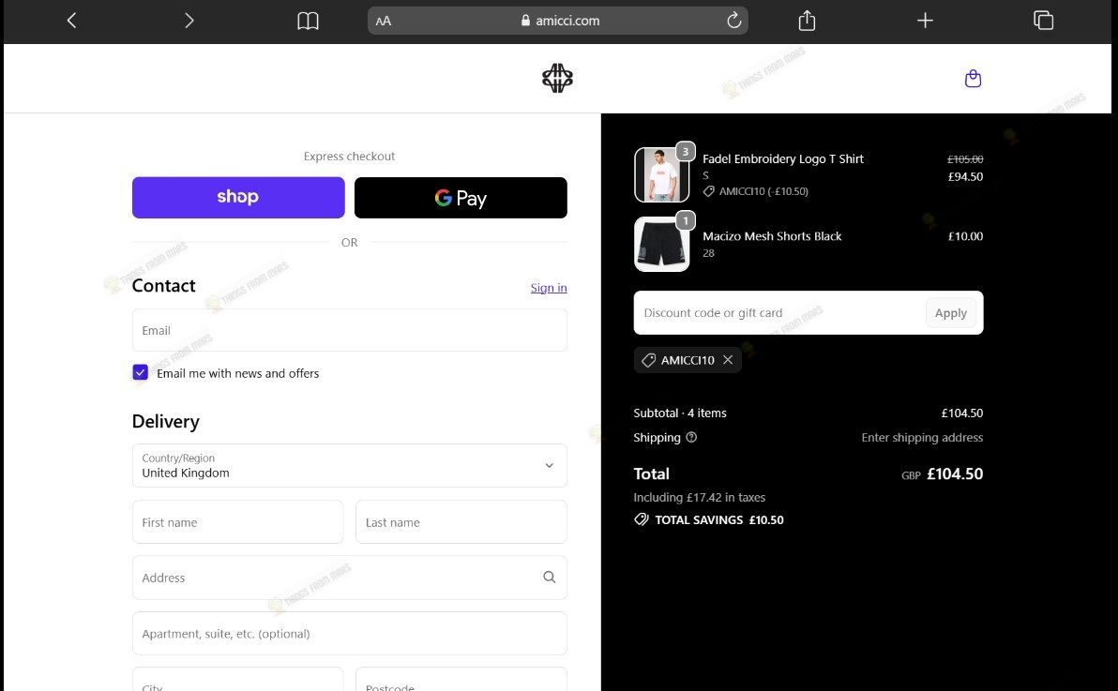Open the share sheet icon

click(x=807, y=20)
